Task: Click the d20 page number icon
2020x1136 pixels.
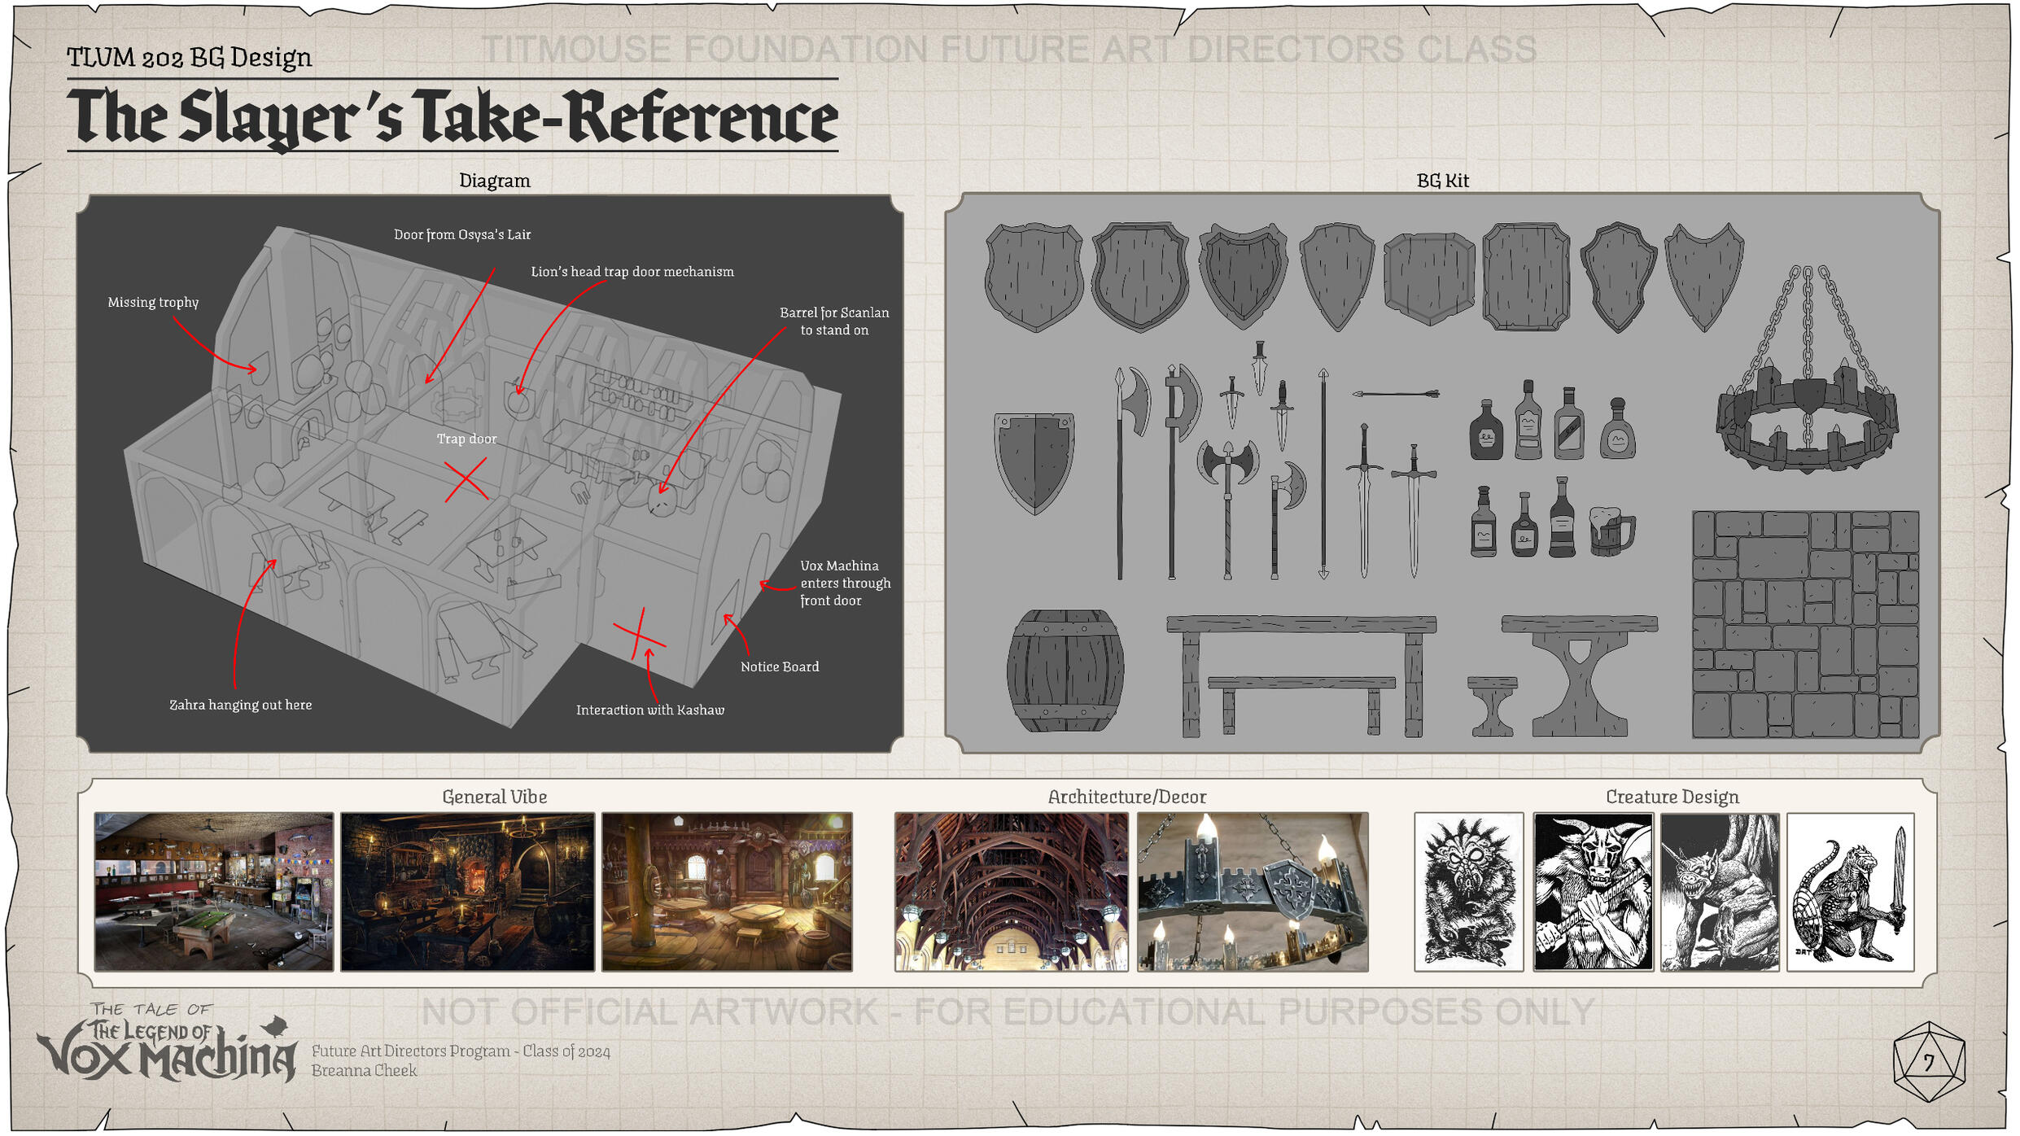Action: coord(1928,1062)
